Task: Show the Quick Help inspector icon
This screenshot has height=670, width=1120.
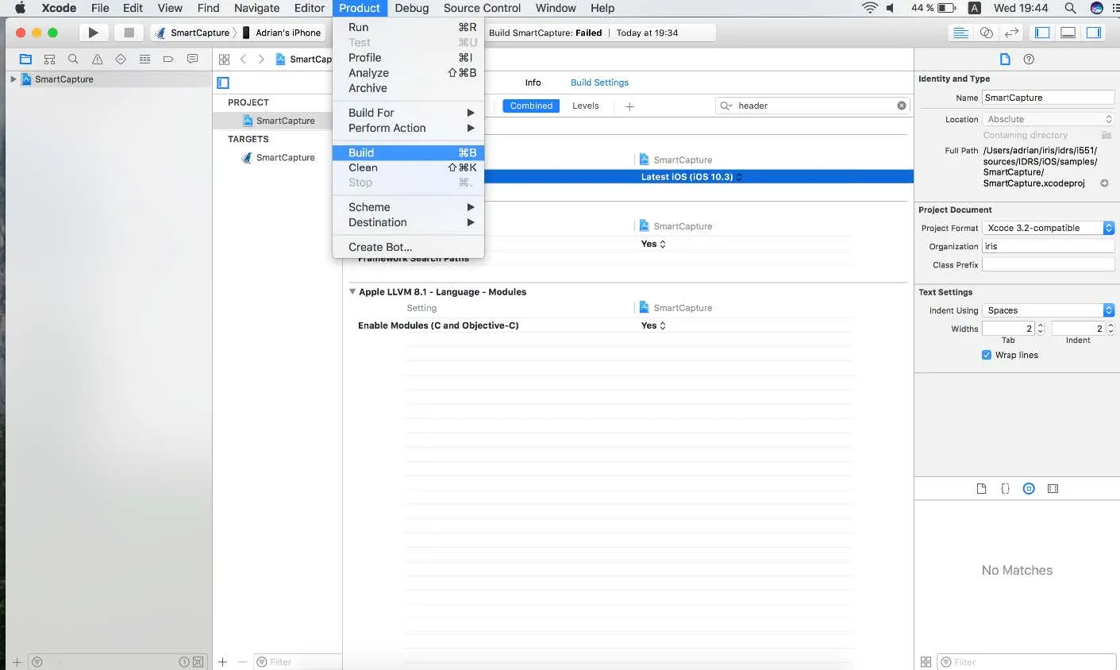Action: 1029,60
